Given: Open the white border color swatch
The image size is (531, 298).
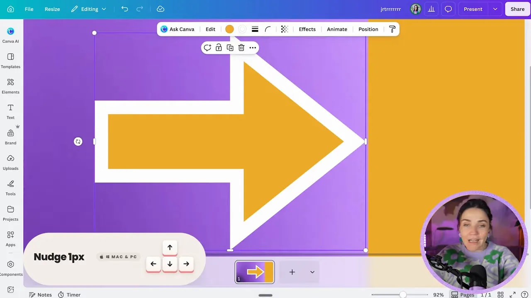Looking at the screenshot, I should click(242, 29).
